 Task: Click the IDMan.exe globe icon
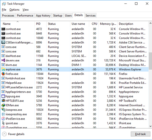click(x=3, y=105)
